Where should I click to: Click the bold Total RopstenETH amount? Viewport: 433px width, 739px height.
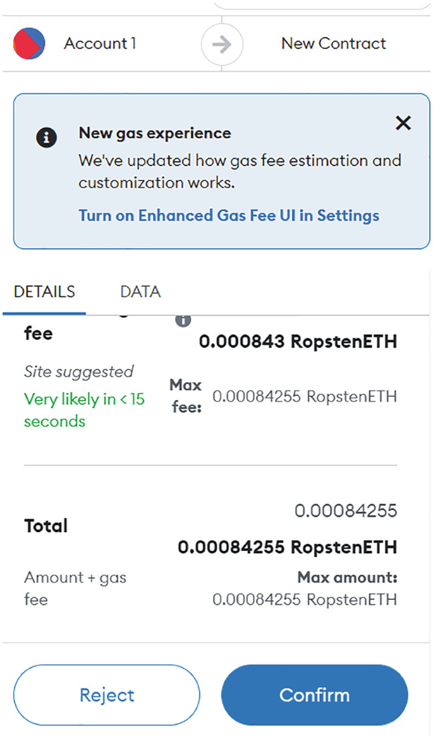pyautogui.click(x=287, y=546)
